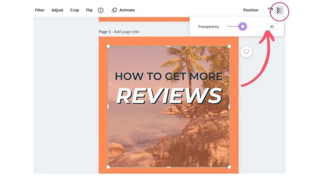319x179 pixels.
Task: Select the 'HOW TO GET MORE' text
Action: (169, 76)
